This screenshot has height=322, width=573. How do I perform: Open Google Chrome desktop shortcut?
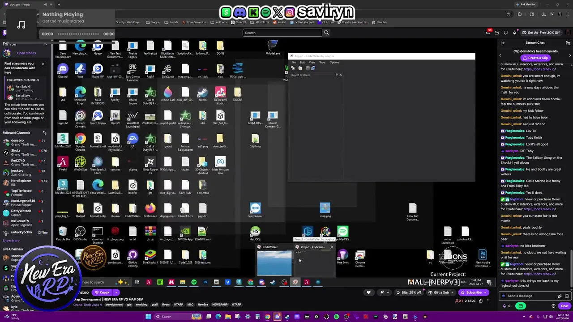[80, 142]
